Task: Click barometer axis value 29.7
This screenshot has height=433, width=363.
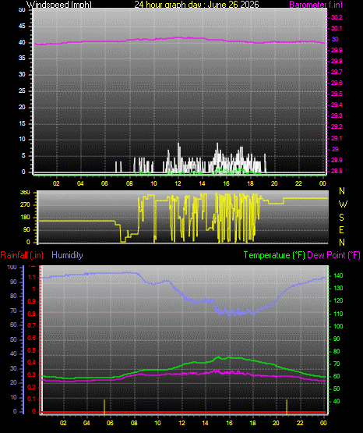Action: coord(337,72)
